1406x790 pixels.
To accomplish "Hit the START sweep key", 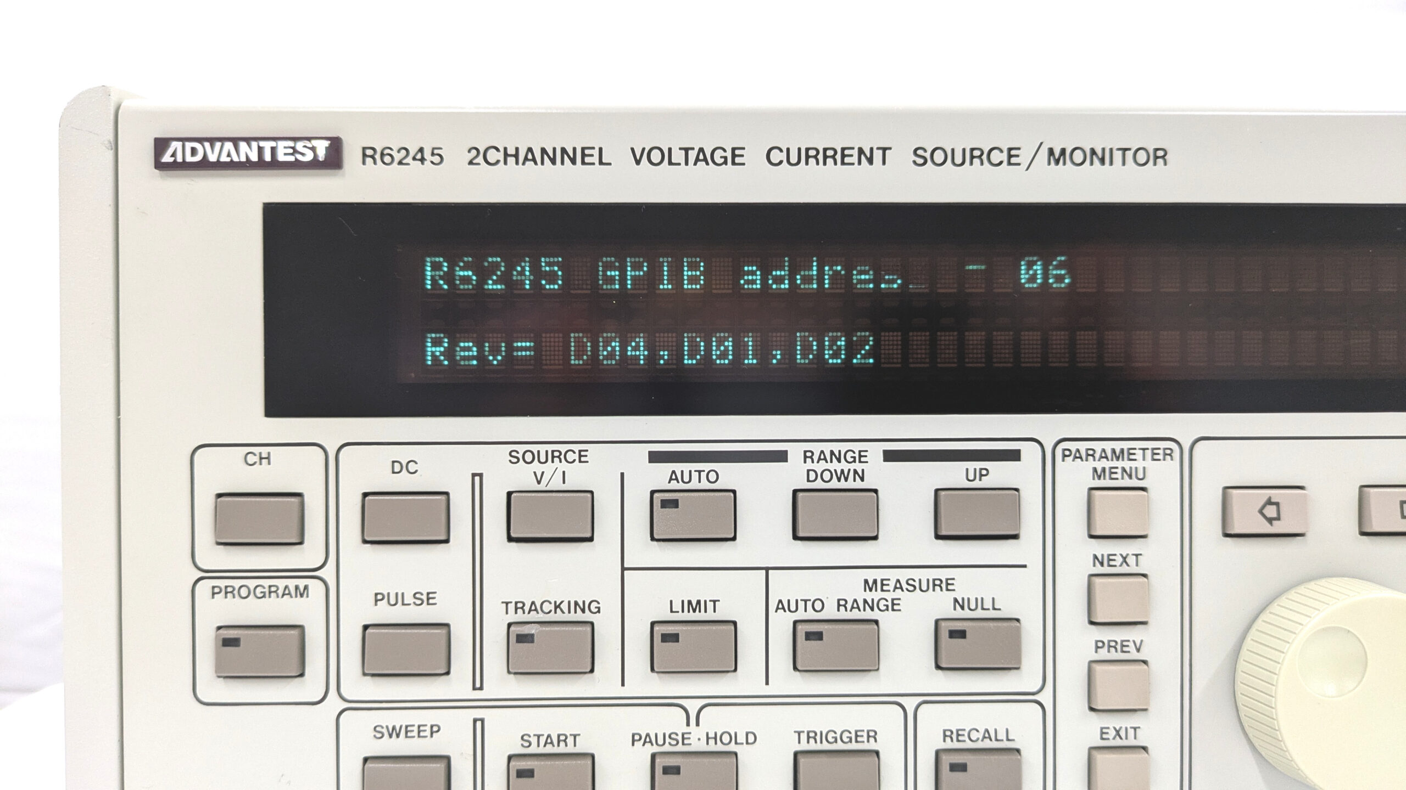I will (551, 772).
